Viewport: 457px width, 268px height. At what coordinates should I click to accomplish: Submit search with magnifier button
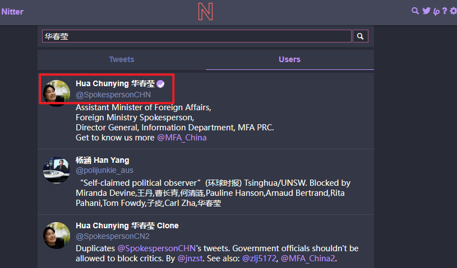click(360, 36)
